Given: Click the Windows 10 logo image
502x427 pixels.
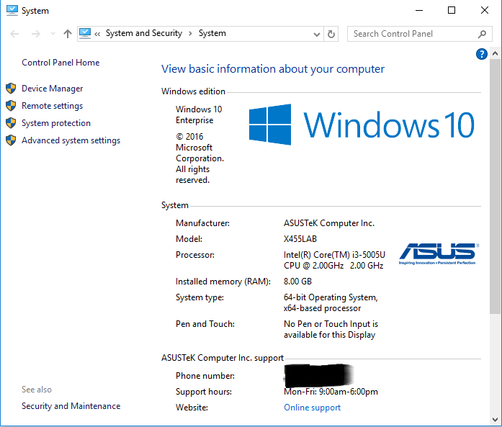Looking at the screenshot, I should 362,125.
